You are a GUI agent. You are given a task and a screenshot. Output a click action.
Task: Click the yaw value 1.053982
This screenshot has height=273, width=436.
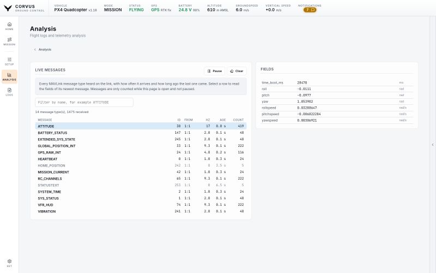point(305,102)
